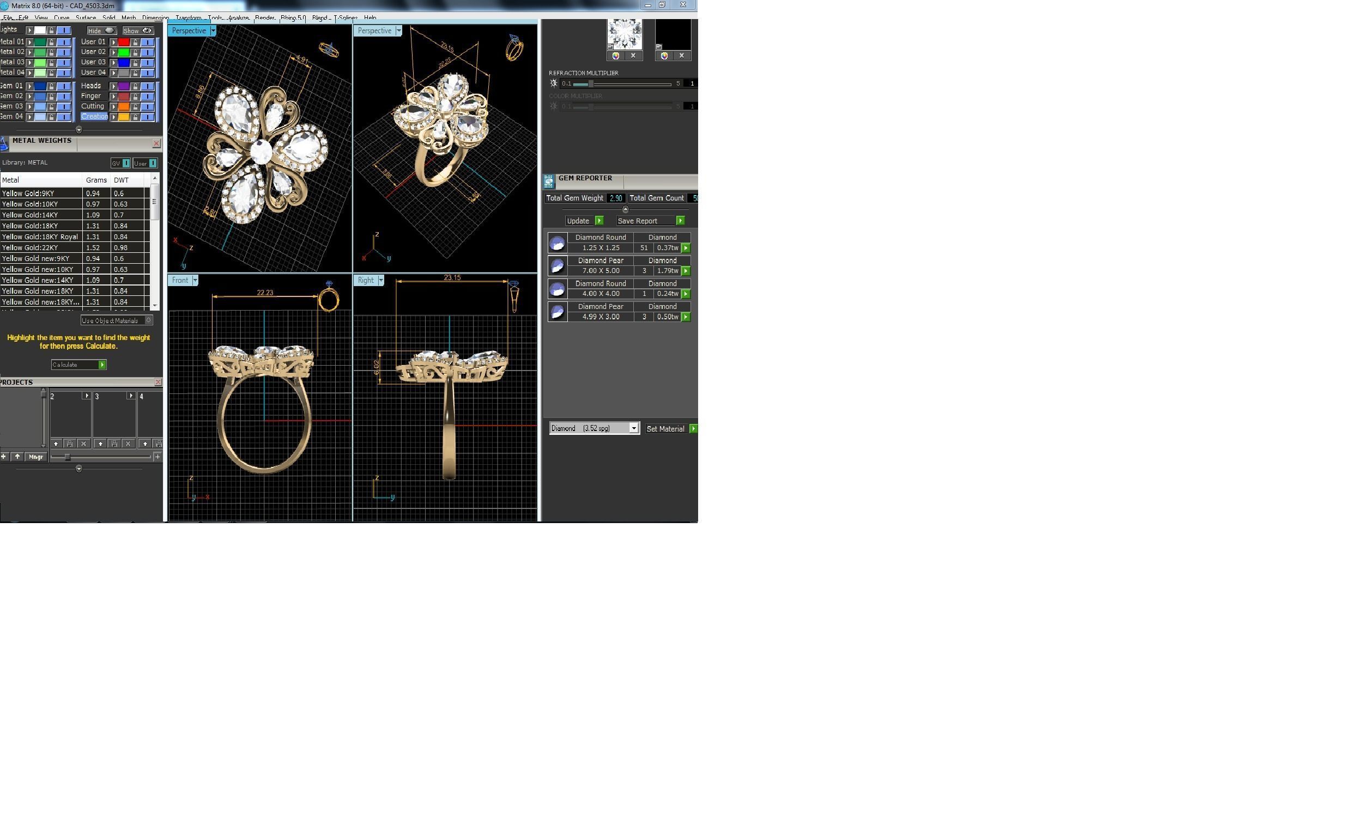Viewport: 1369px width, 813px height.
Task: Click the red User 01 color swatch
Action: coord(124,42)
